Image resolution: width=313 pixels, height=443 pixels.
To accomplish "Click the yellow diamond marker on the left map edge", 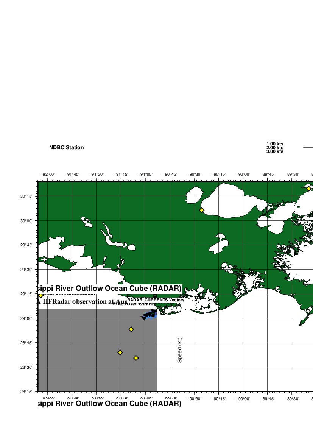I will coord(41,295).
